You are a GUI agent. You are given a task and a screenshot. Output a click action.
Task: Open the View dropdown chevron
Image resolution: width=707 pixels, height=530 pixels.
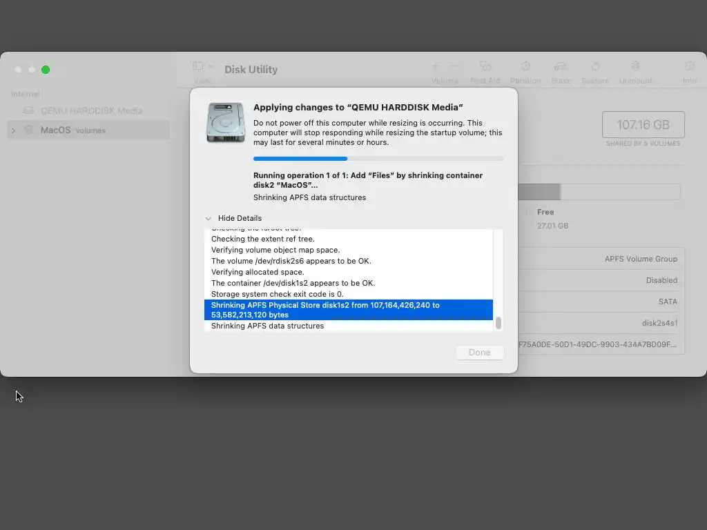(x=211, y=66)
